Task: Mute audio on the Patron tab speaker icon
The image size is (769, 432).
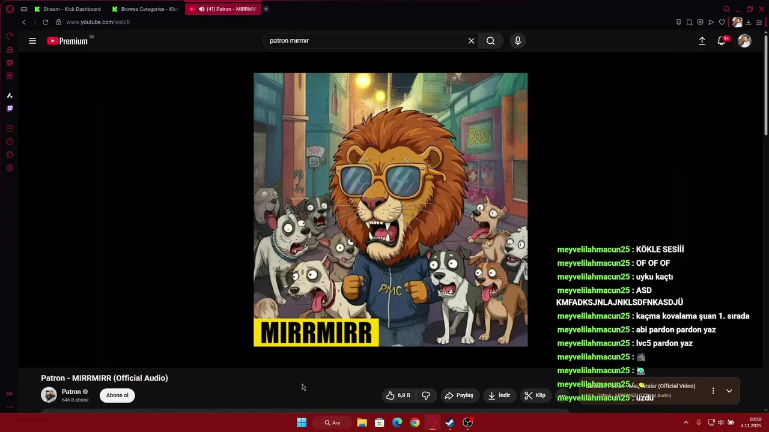Action: (201, 9)
